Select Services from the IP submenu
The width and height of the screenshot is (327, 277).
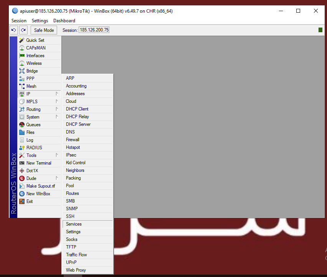pos(74,224)
